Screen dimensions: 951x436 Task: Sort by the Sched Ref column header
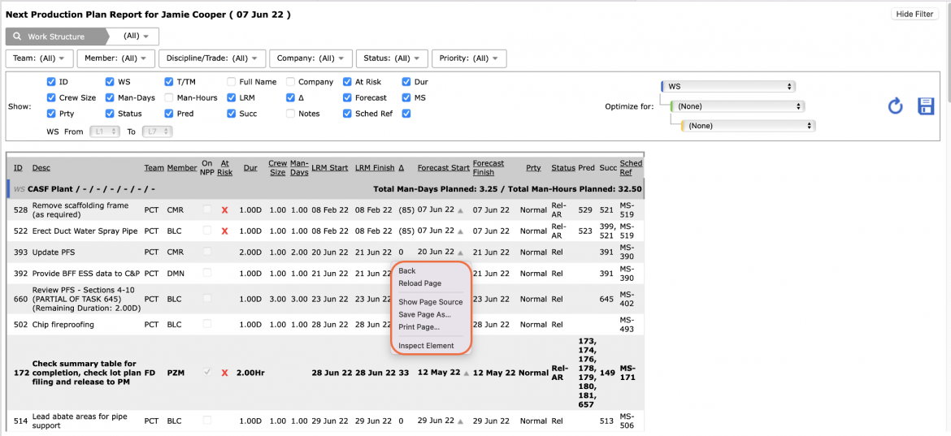(x=631, y=168)
